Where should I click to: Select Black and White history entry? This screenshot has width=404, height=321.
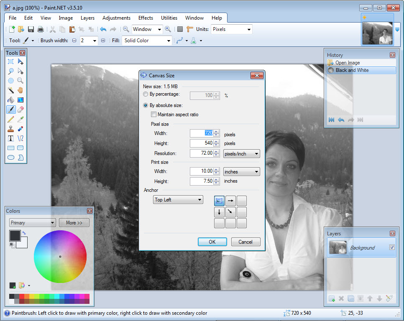point(361,70)
